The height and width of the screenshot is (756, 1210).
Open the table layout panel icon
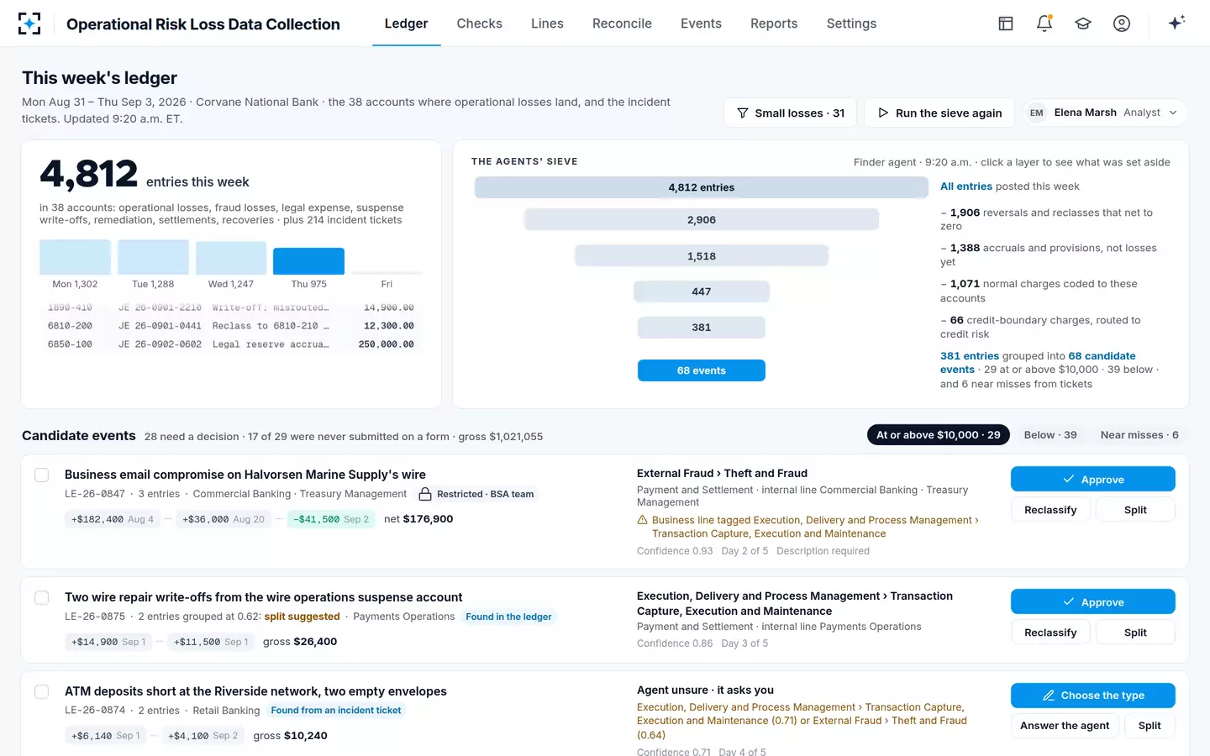click(1006, 24)
